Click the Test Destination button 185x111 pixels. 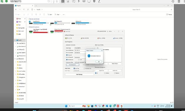(72, 65)
